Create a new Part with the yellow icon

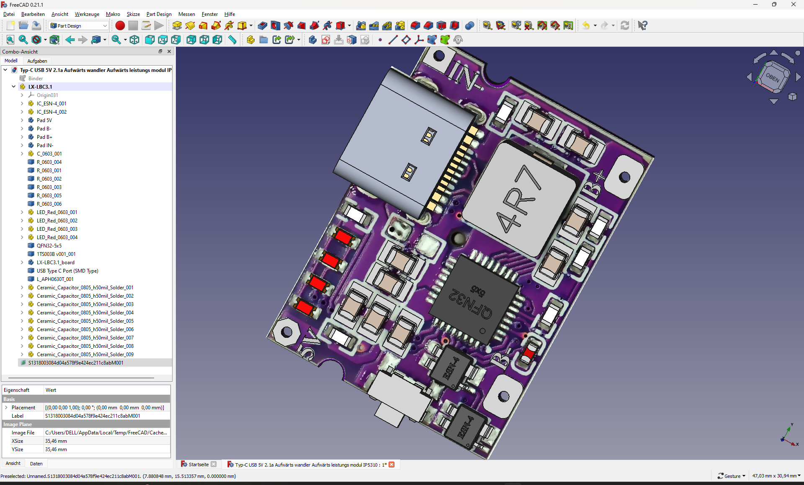pos(251,40)
